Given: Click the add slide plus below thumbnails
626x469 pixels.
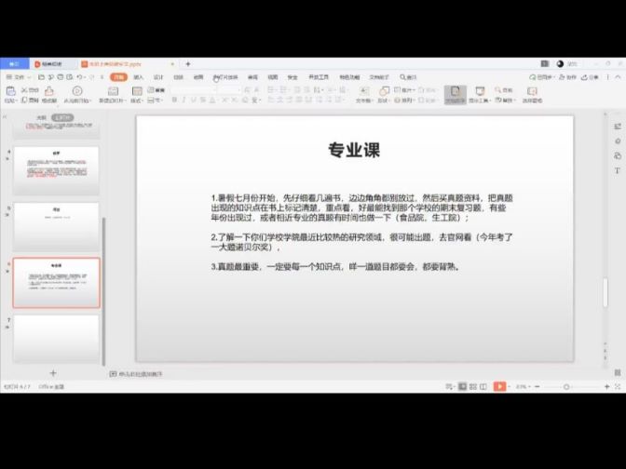Looking at the screenshot, I should click(x=53, y=373).
